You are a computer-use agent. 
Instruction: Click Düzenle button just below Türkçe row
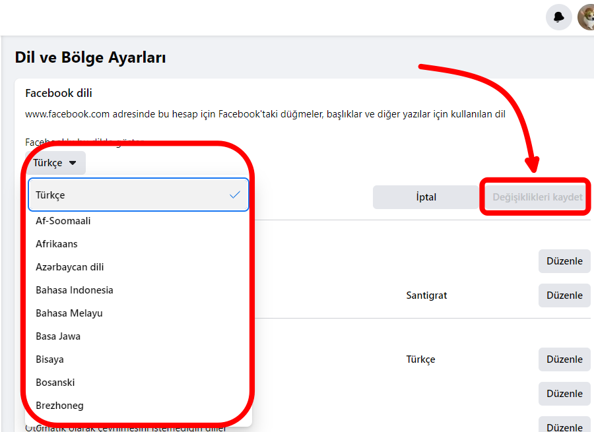[564, 394]
